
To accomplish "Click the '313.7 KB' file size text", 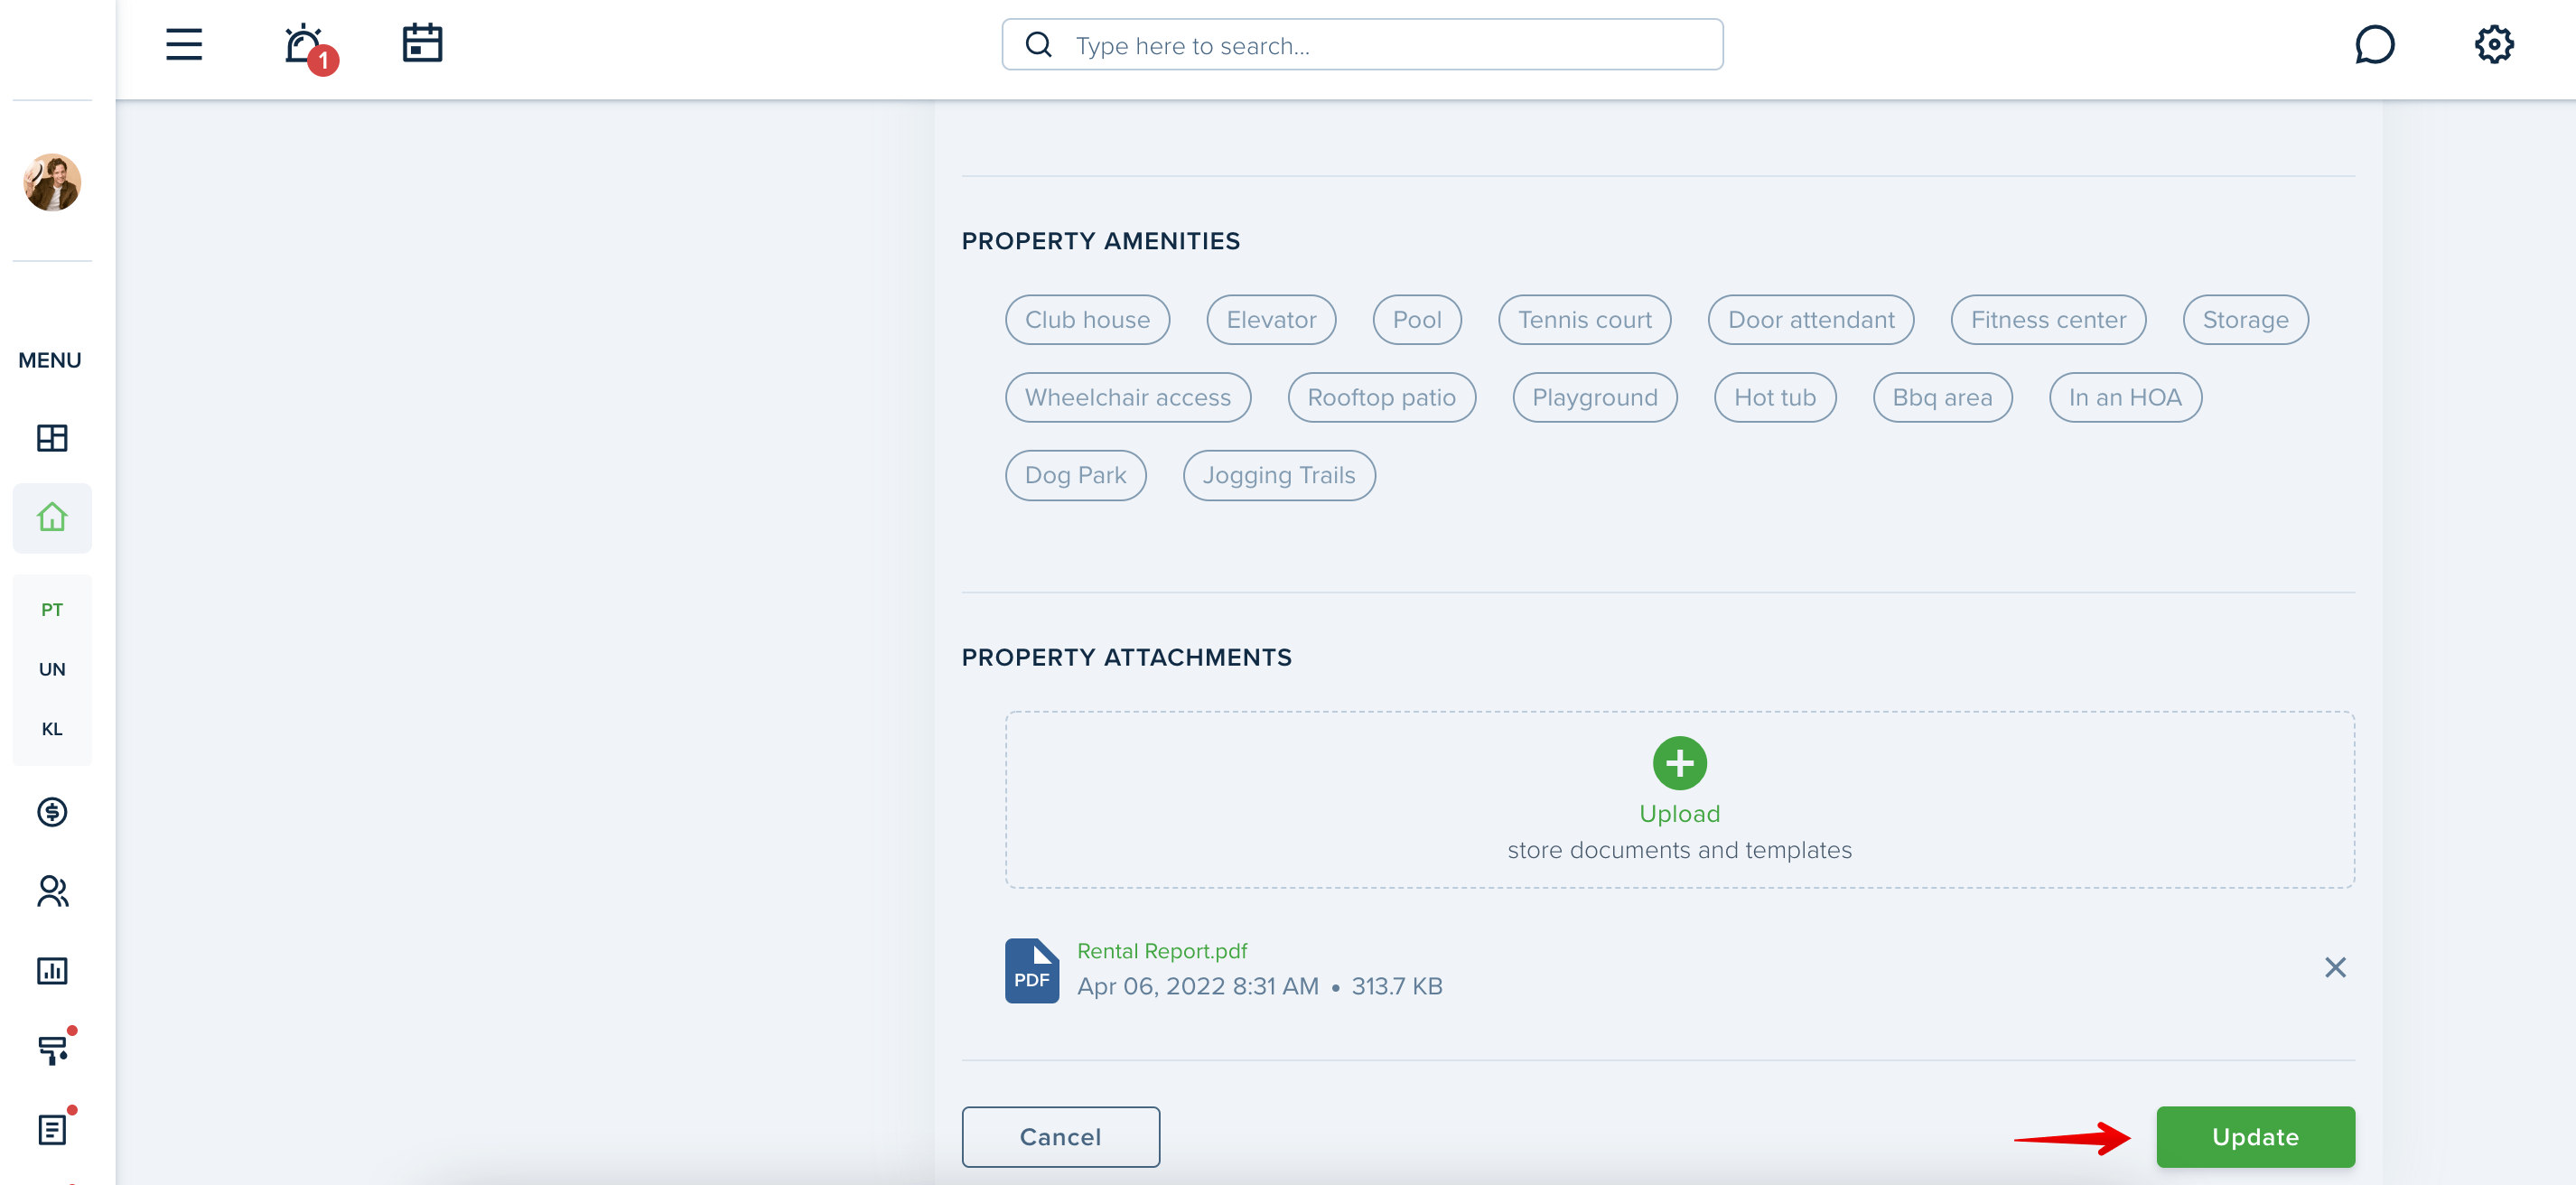I will click(x=1397, y=987).
